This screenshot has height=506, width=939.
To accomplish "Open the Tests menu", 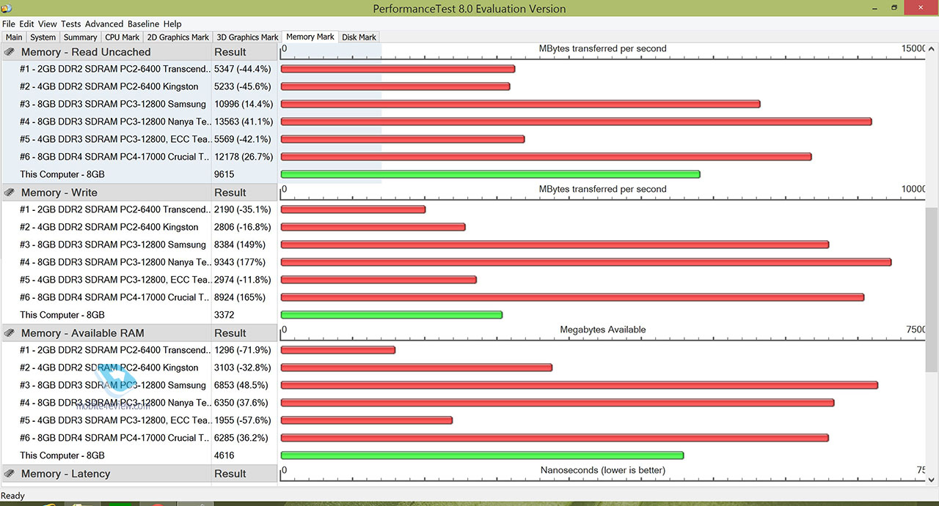I will [71, 24].
